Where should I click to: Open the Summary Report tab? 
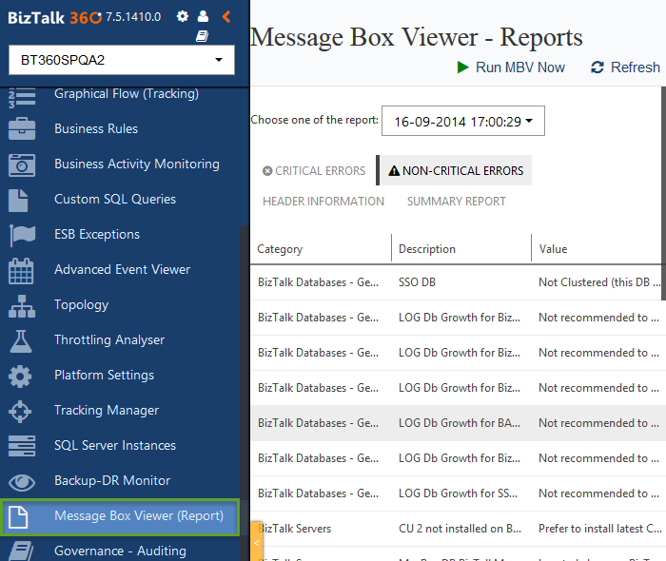(x=456, y=202)
